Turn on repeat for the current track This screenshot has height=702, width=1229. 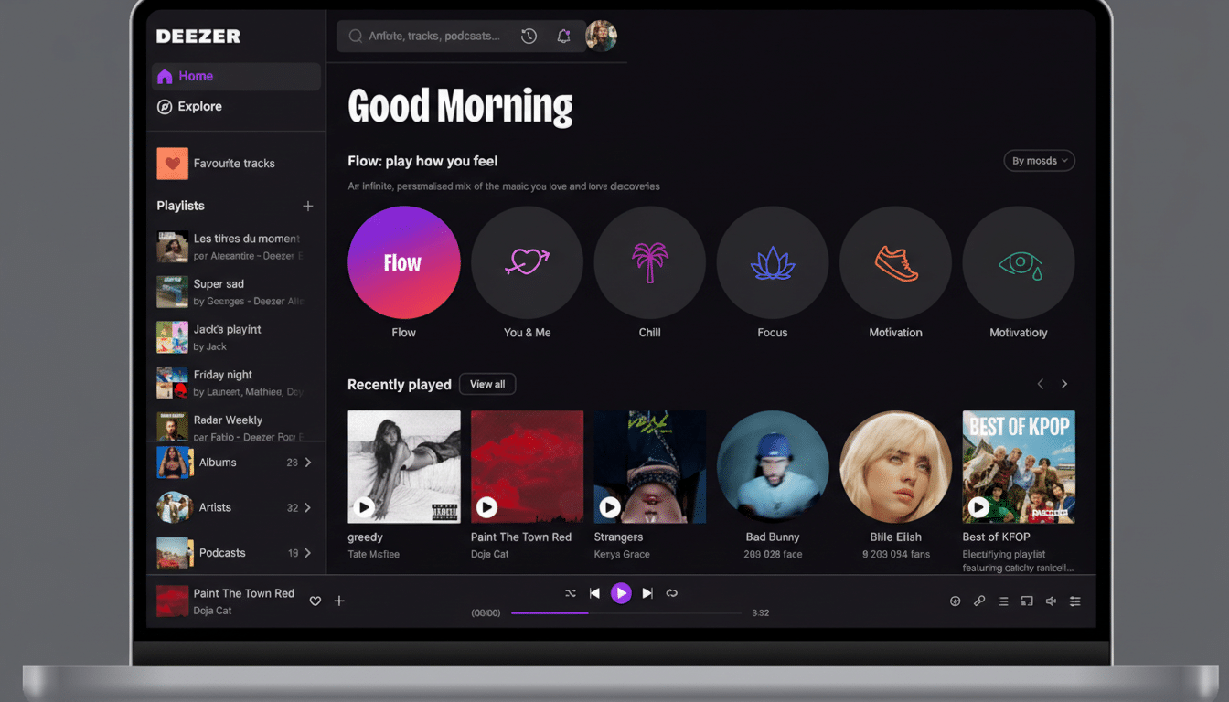pos(672,592)
